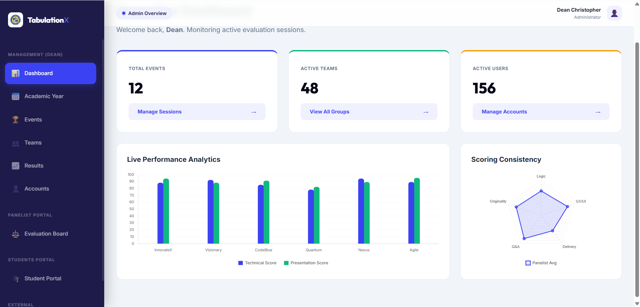Open the Accounts sidebar menu item
This screenshot has height=307, width=640.
pos(50,189)
